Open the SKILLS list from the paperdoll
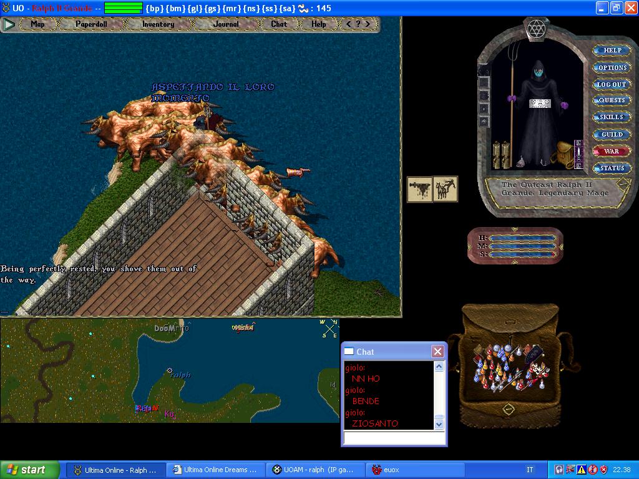This screenshot has width=639, height=479. pos(612,117)
